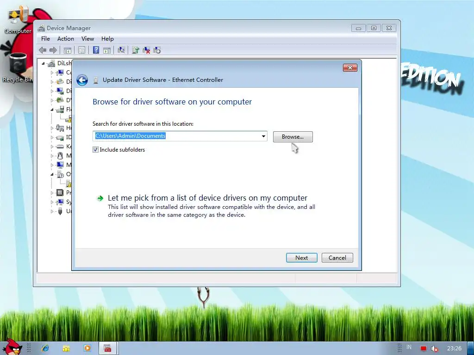Choose Let me pick from a list link
Image resolution: width=474 pixels, height=355 pixels.
(x=207, y=198)
